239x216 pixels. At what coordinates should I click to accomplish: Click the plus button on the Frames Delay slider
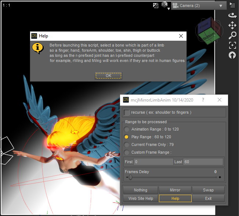click(220, 177)
